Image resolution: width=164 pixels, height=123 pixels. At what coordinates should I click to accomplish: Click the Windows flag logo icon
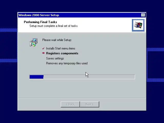click(x=138, y=25)
